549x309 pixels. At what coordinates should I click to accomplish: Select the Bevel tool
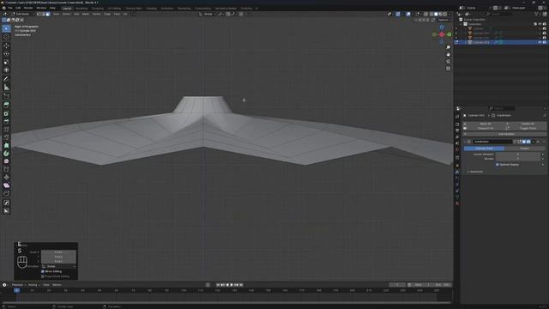(x=6, y=121)
